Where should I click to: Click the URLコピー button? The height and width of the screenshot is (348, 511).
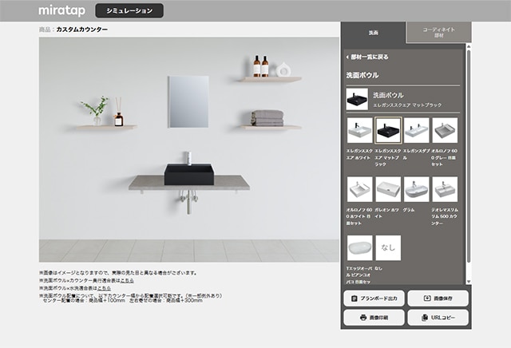coord(438,318)
